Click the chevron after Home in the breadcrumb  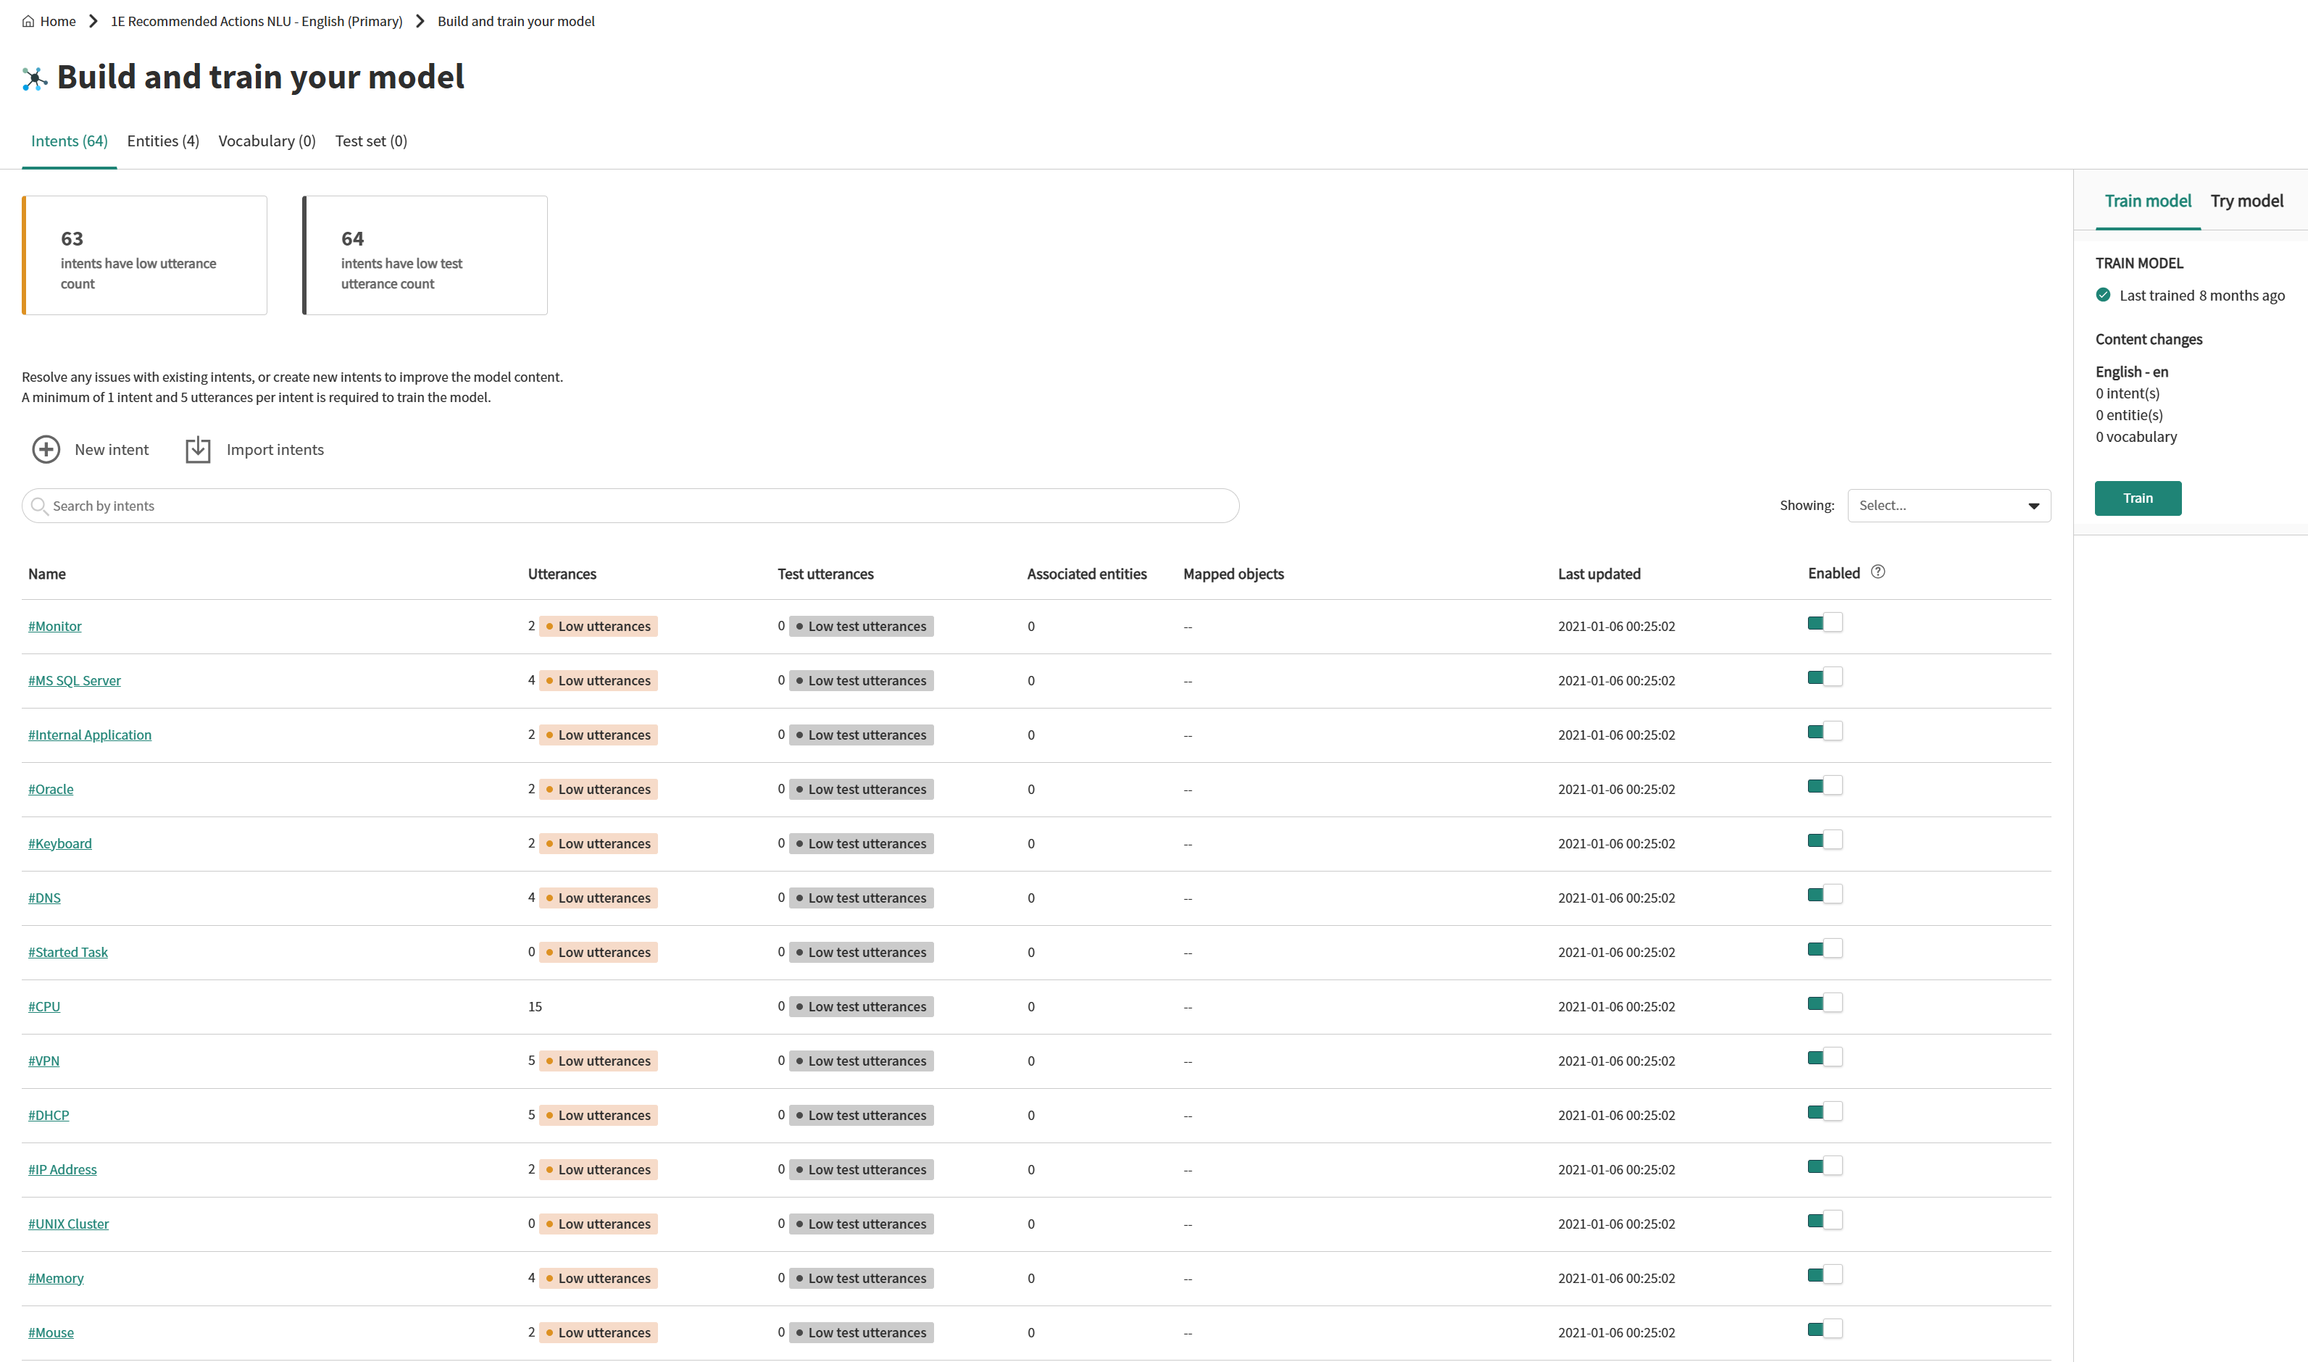pyautogui.click(x=93, y=21)
